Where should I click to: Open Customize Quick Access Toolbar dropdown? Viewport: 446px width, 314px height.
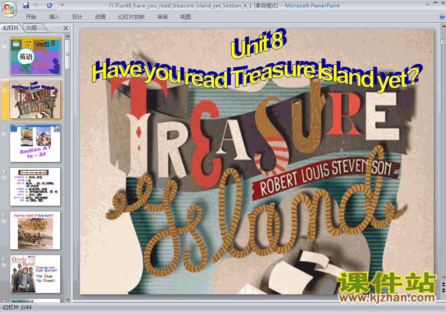click(x=62, y=5)
